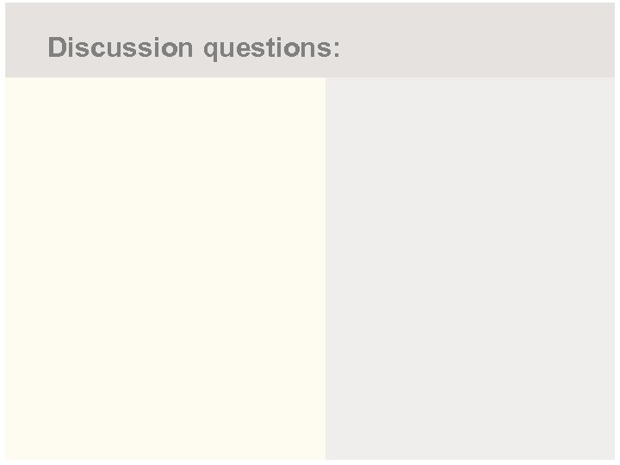This screenshot has height=465, width=620.
Task: Click the empty title banner right of the heading
Action: (x=478, y=41)
